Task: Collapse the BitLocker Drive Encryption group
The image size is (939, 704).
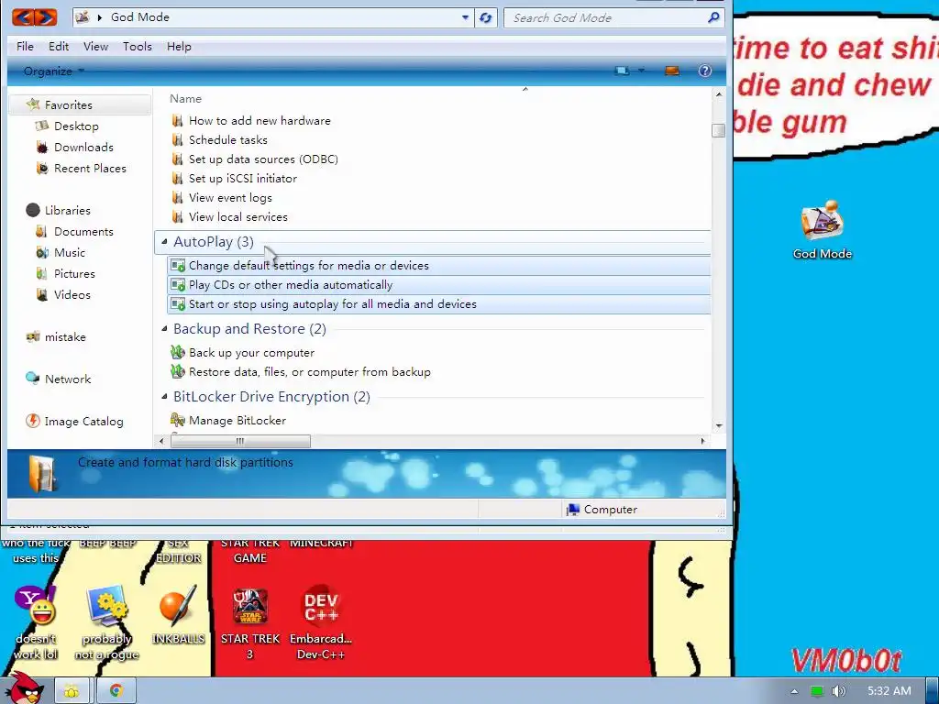Action: point(164,396)
